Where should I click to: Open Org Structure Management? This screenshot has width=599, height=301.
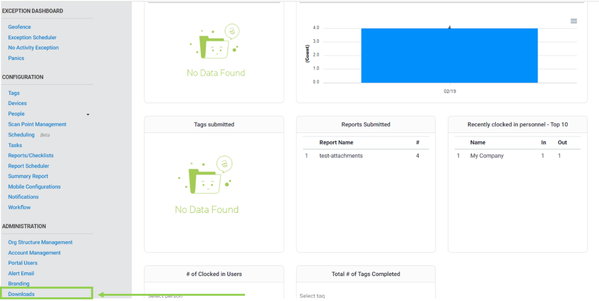point(40,242)
